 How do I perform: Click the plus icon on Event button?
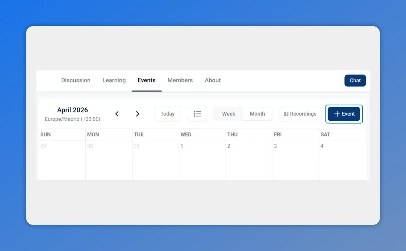(337, 114)
